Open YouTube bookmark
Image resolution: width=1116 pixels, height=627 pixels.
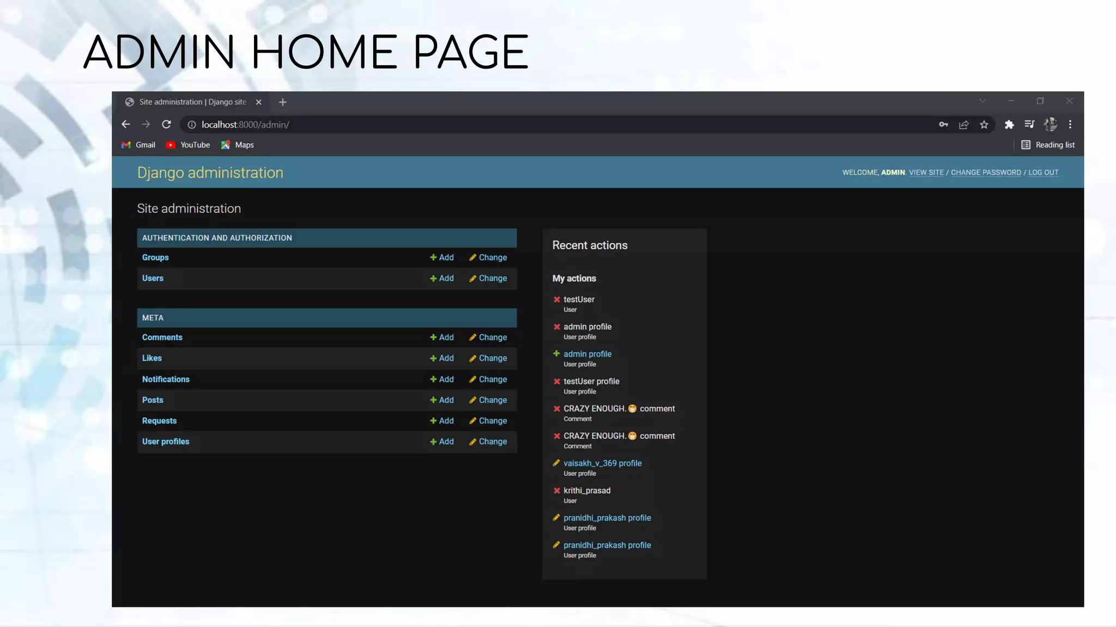pos(188,145)
